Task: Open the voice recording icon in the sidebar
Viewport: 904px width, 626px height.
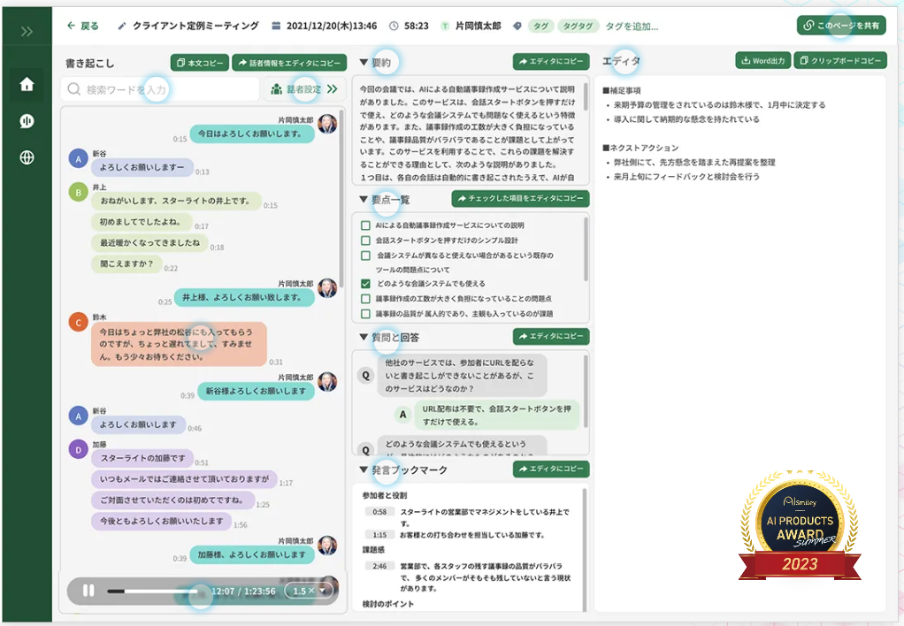Action: pyautogui.click(x=27, y=121)
